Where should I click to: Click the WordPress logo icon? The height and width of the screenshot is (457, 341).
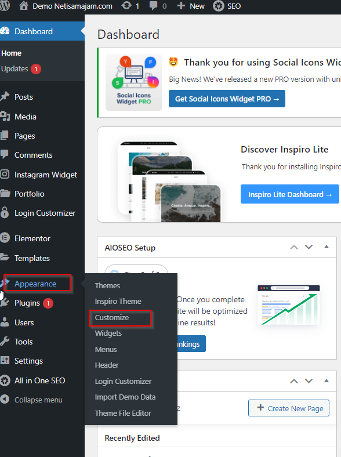[x=4, y=6]
